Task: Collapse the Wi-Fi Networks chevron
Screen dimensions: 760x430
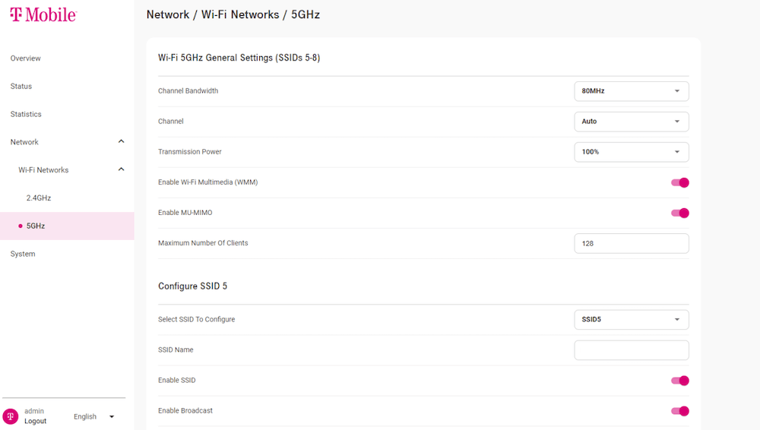Action: tap(121, 170)
